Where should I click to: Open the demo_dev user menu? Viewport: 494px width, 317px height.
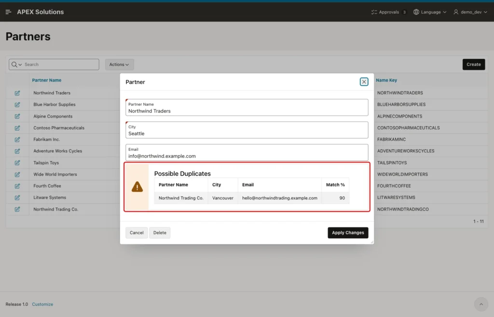coord(470,12)
